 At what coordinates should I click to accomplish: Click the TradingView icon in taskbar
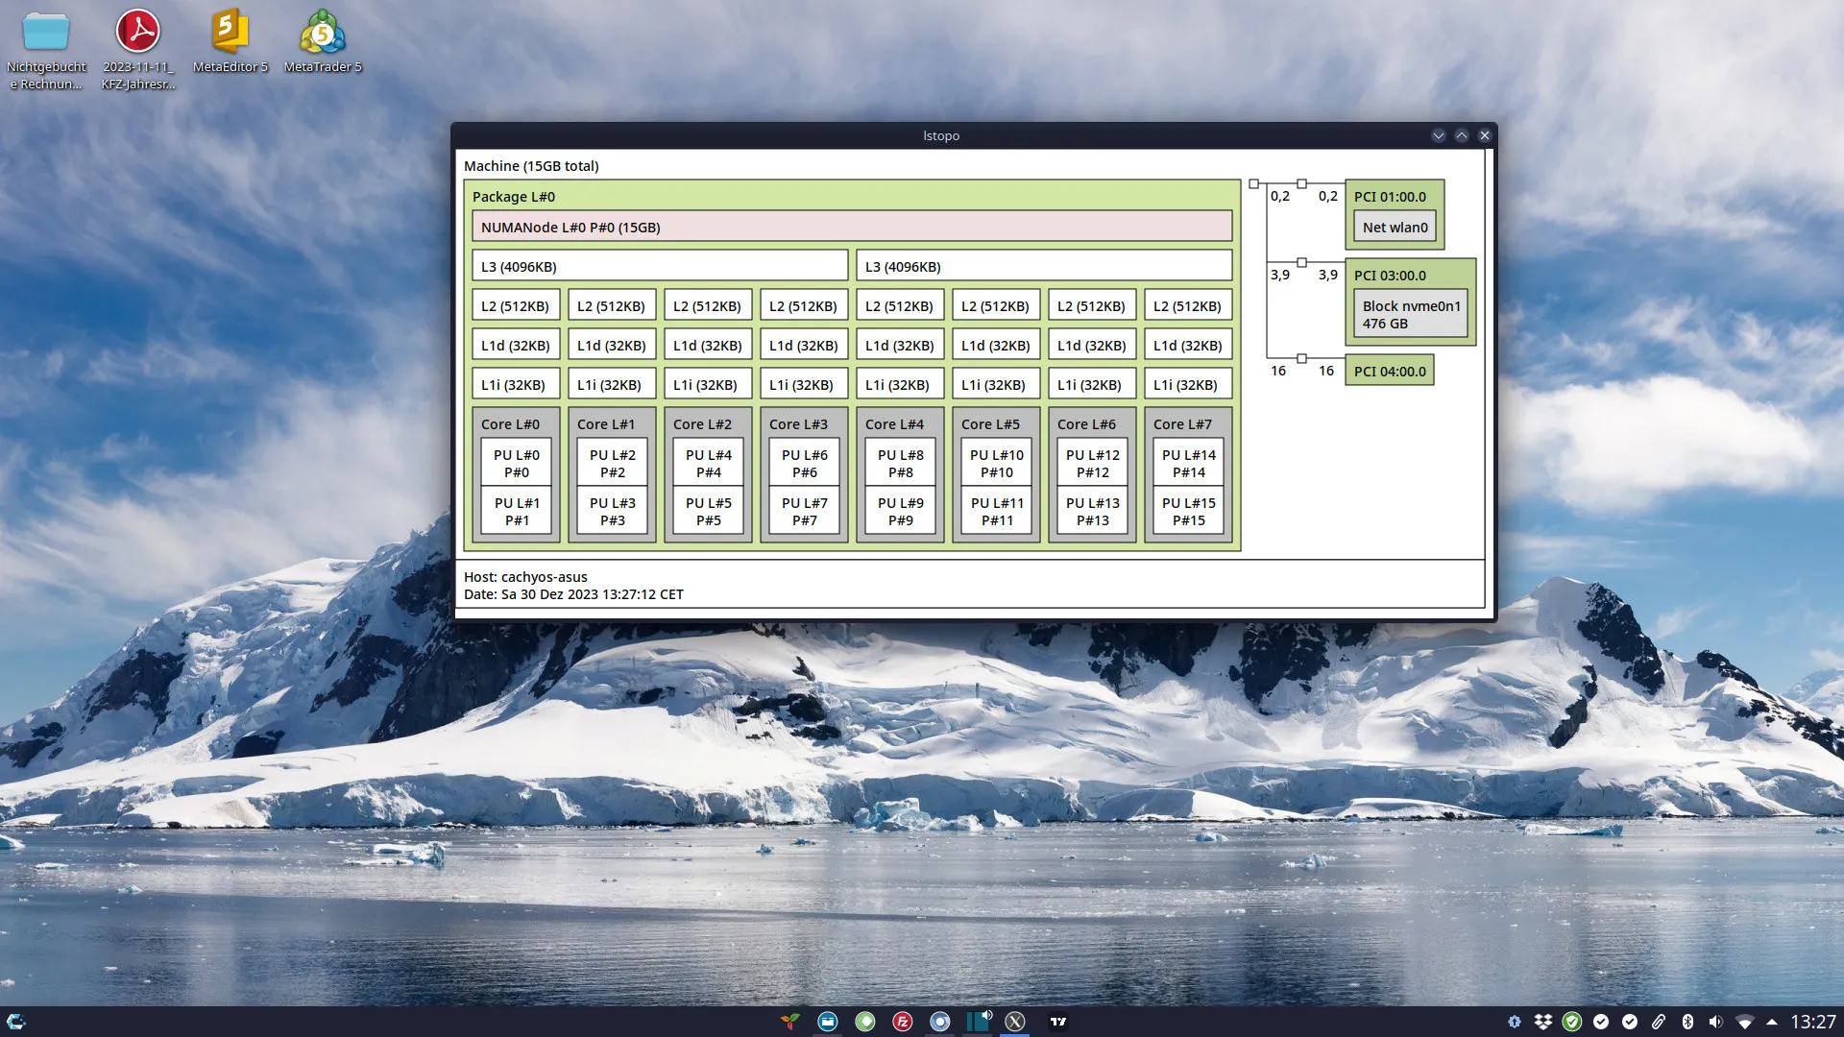[x=1058, y=1022]
